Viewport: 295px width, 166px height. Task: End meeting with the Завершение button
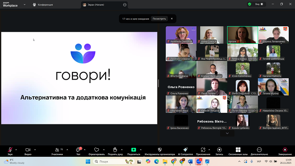click(285, 150)
